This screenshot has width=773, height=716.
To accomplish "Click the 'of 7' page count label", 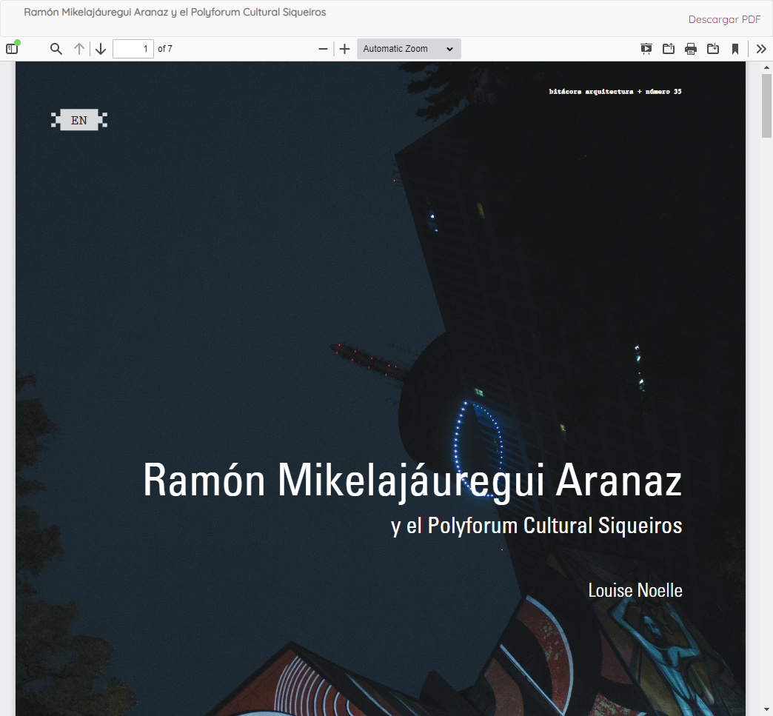I will coord(165,49).
